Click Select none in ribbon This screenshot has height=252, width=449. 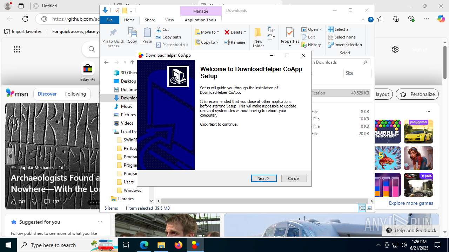[342, 37]
